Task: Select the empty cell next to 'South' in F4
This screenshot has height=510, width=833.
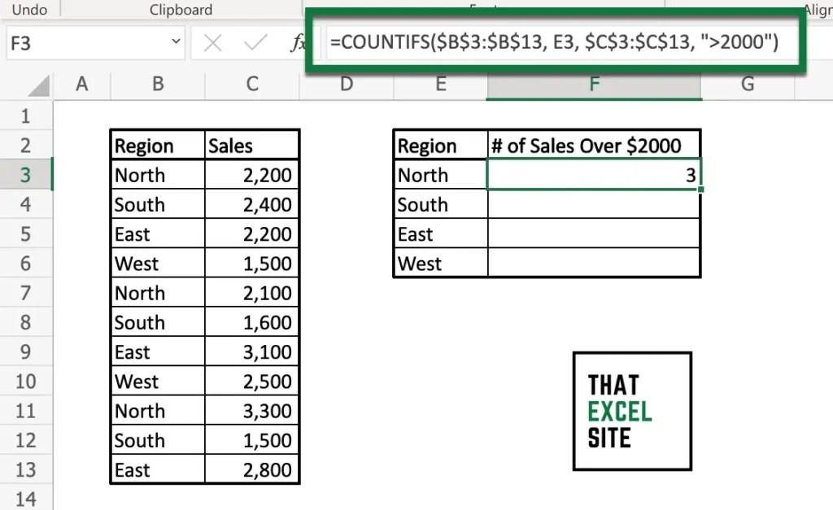Action: click(594, 204)
